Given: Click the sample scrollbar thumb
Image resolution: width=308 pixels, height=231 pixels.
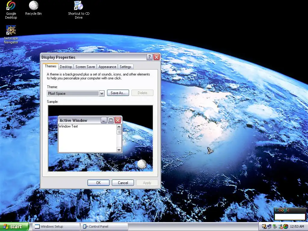Looking at the screenshot, I should (x=119, y=132).
